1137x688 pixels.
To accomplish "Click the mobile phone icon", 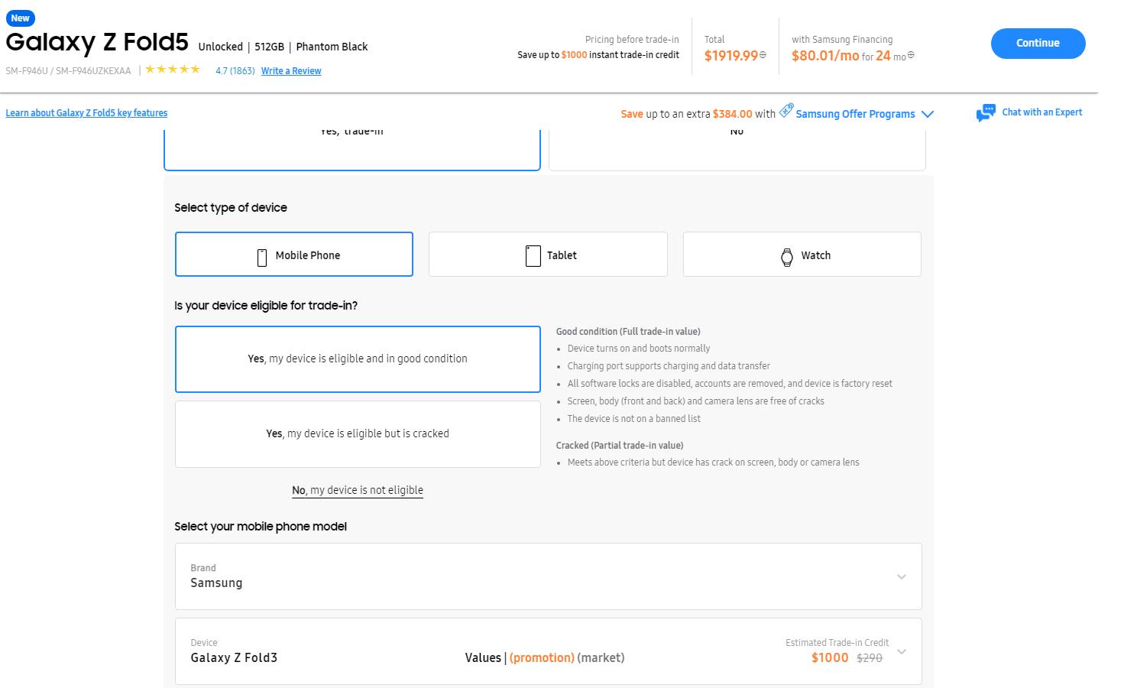I will [x=262, y=257].
